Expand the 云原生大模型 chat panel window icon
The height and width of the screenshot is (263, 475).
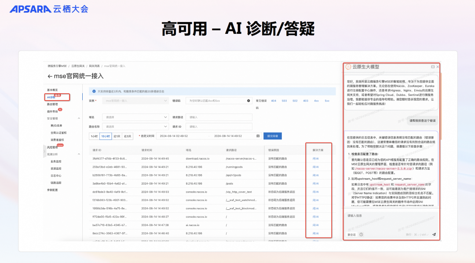click(x=433, y=67)
